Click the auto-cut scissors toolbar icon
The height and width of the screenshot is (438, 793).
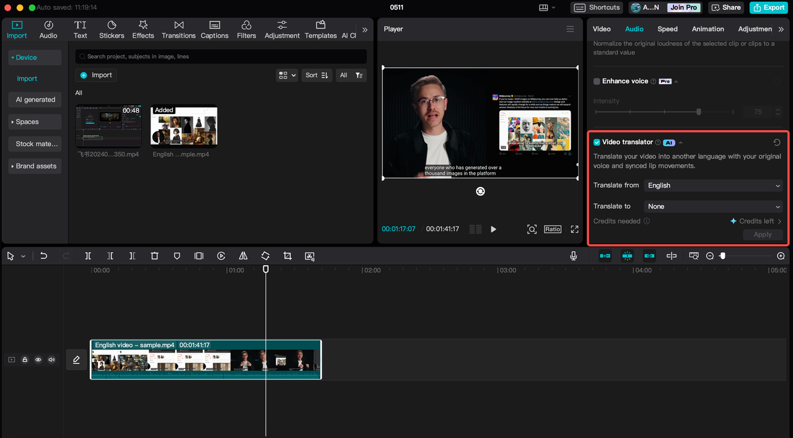click(x=310, y=256)
